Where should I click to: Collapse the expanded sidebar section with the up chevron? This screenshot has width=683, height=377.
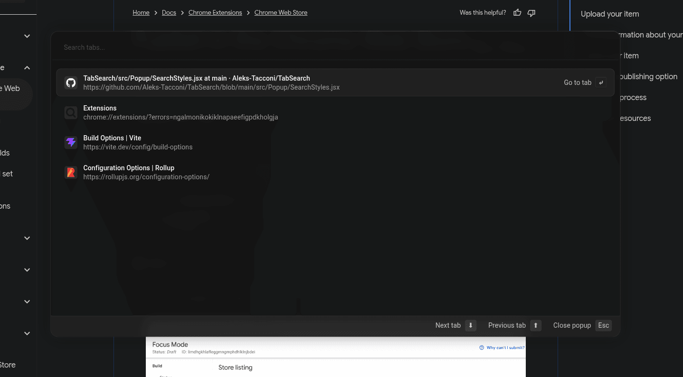click(27, 67)
